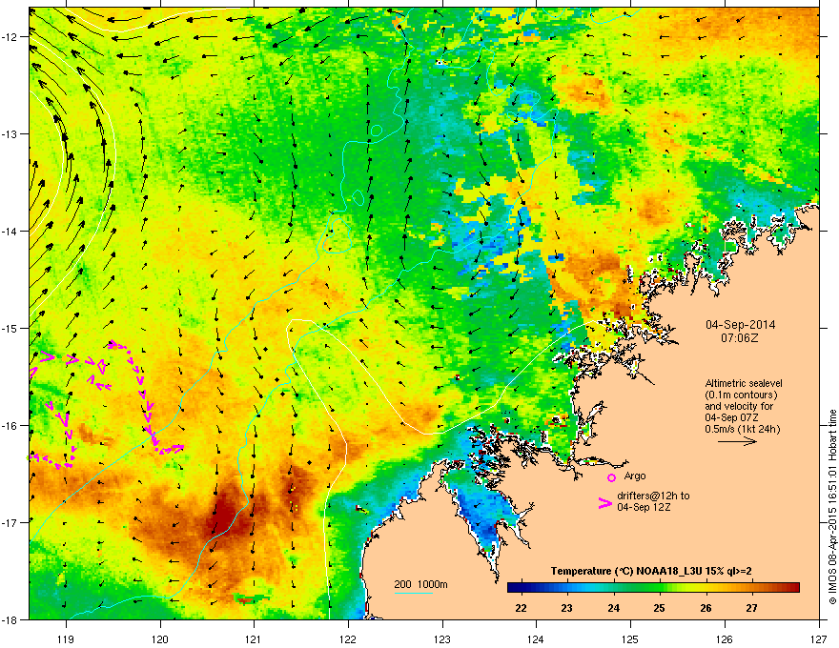Click the 'drifters@12h to' legend text
Screen dimensions: 839x648
pos(653,496)
